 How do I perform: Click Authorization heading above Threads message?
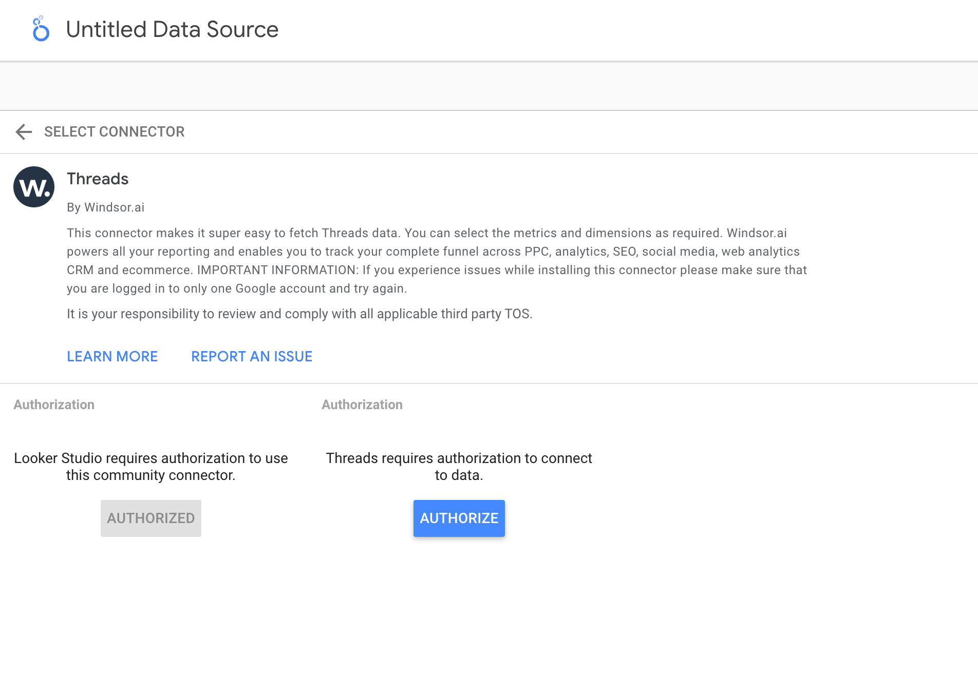tap(362, 404)
